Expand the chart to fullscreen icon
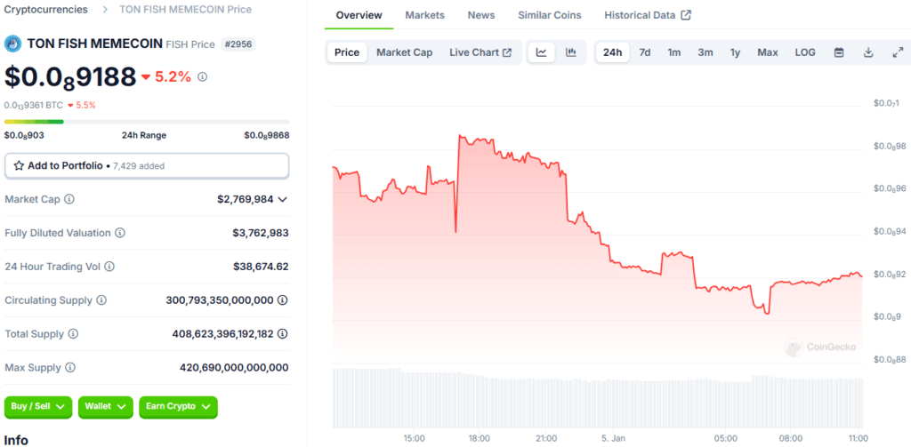 pyautogui.click(x=898, y=52)
